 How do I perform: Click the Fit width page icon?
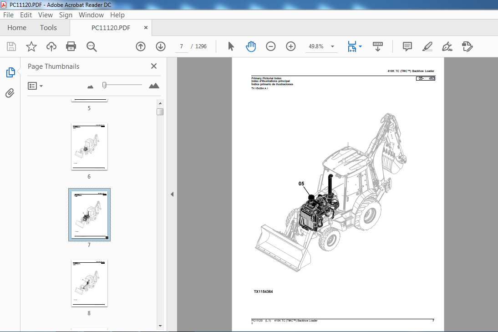point(352,46)
